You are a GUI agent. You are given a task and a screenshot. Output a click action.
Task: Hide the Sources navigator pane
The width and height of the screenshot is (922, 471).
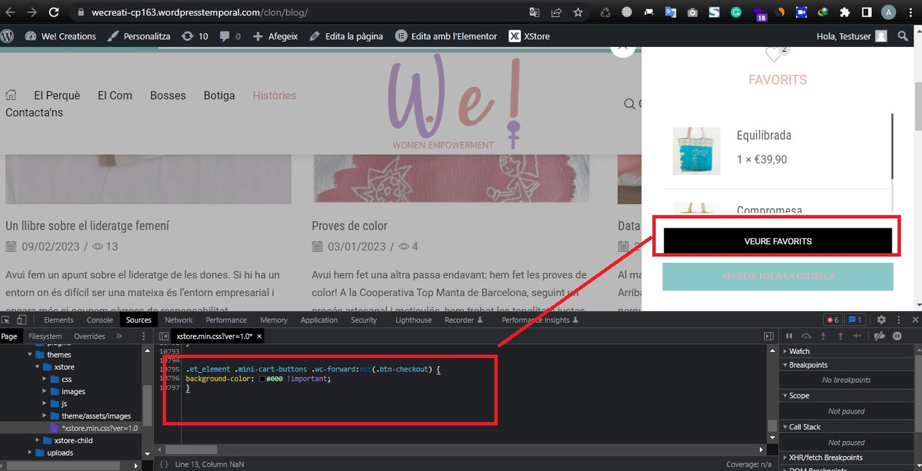point(164,336)
